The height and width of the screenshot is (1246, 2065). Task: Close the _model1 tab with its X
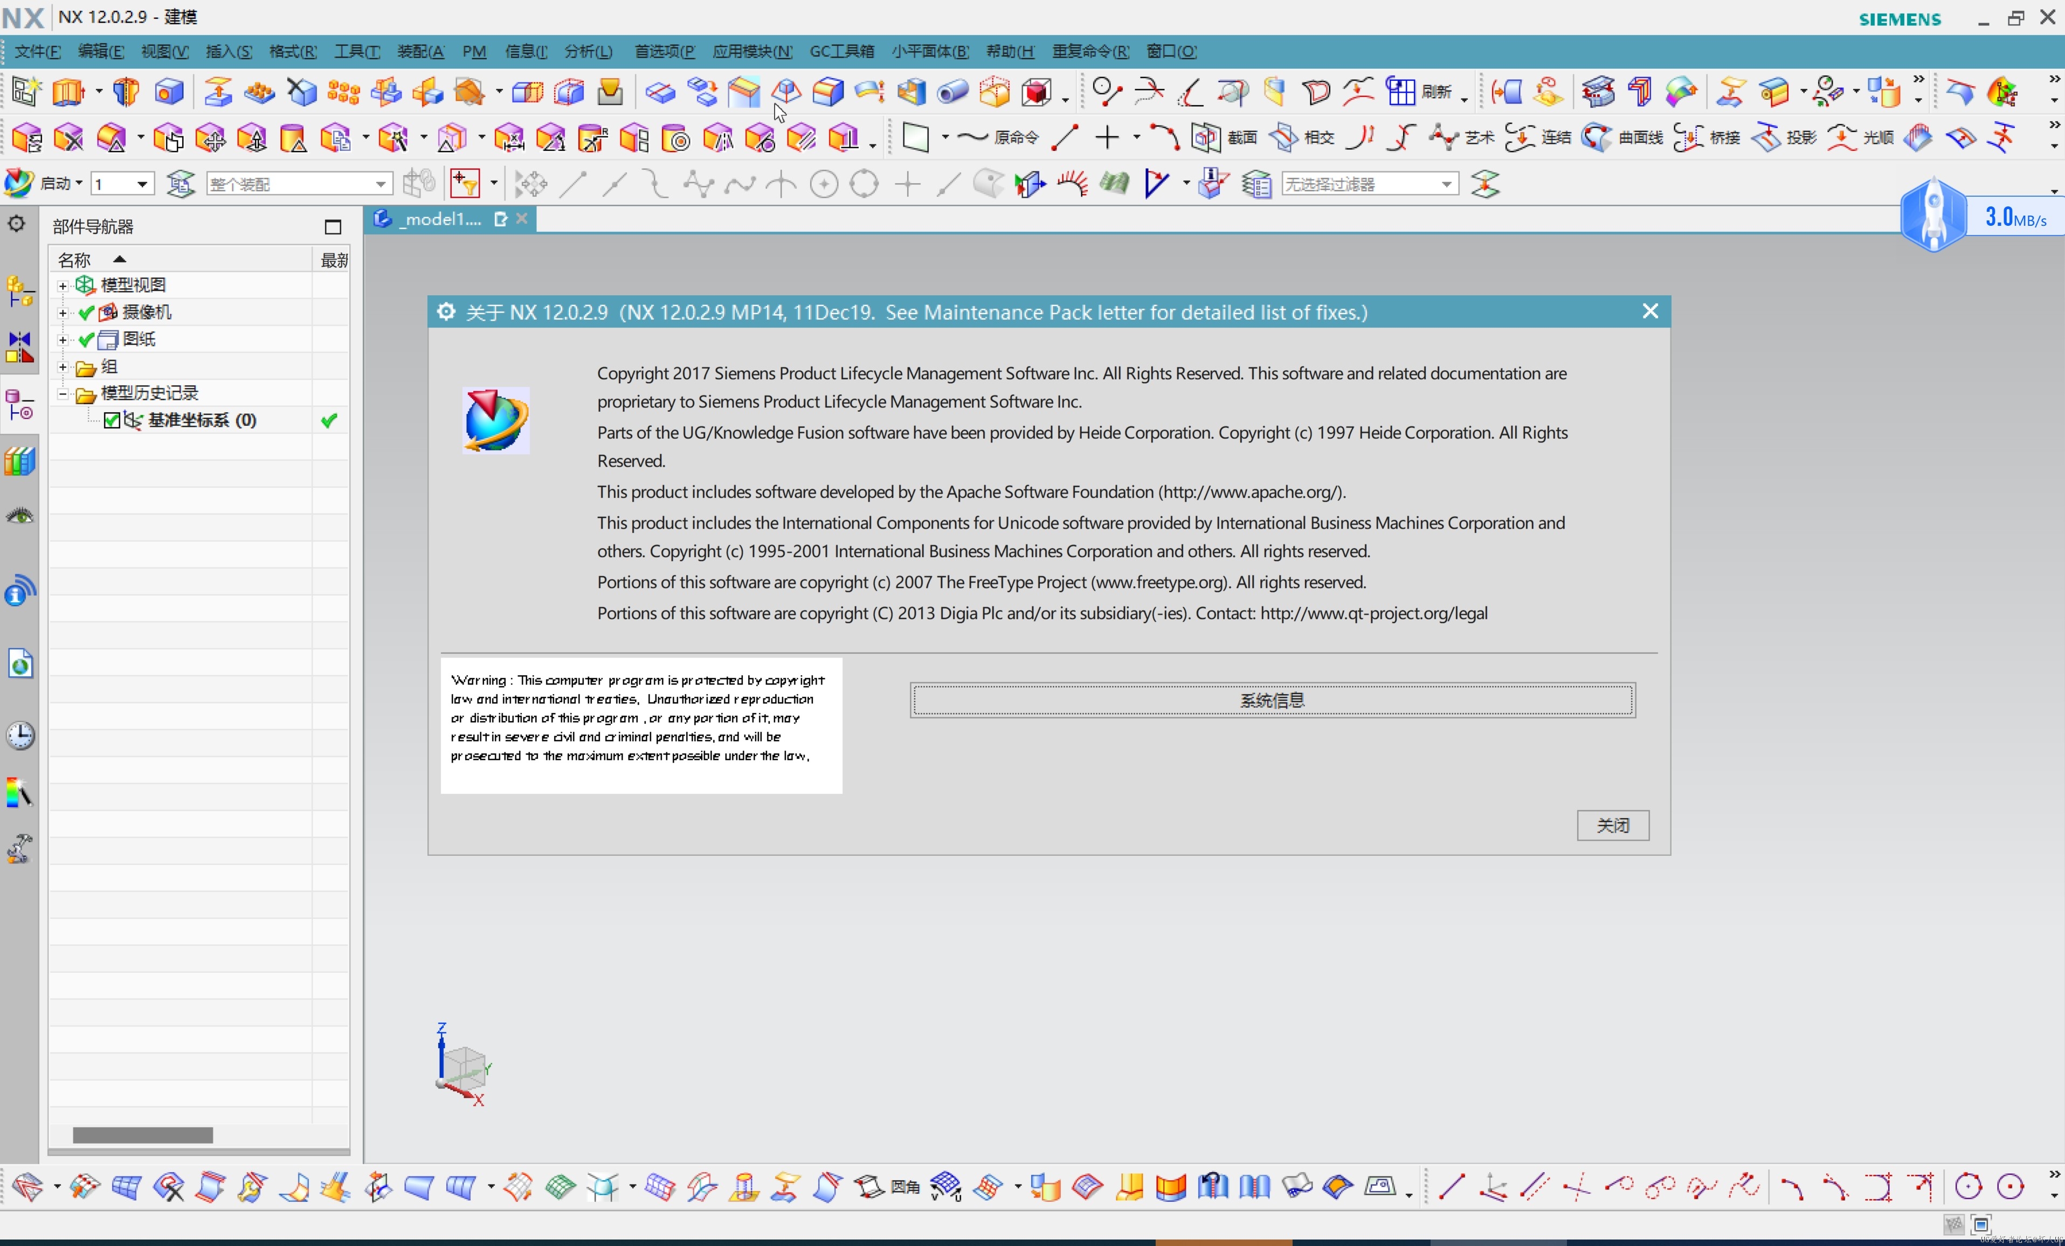(521, 219)
